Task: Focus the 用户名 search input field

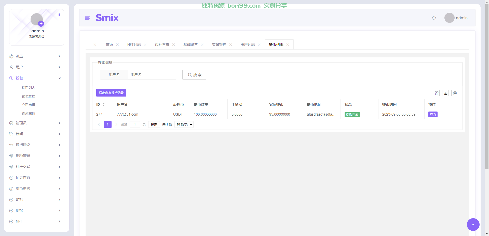Action: (x=152, y=75)
